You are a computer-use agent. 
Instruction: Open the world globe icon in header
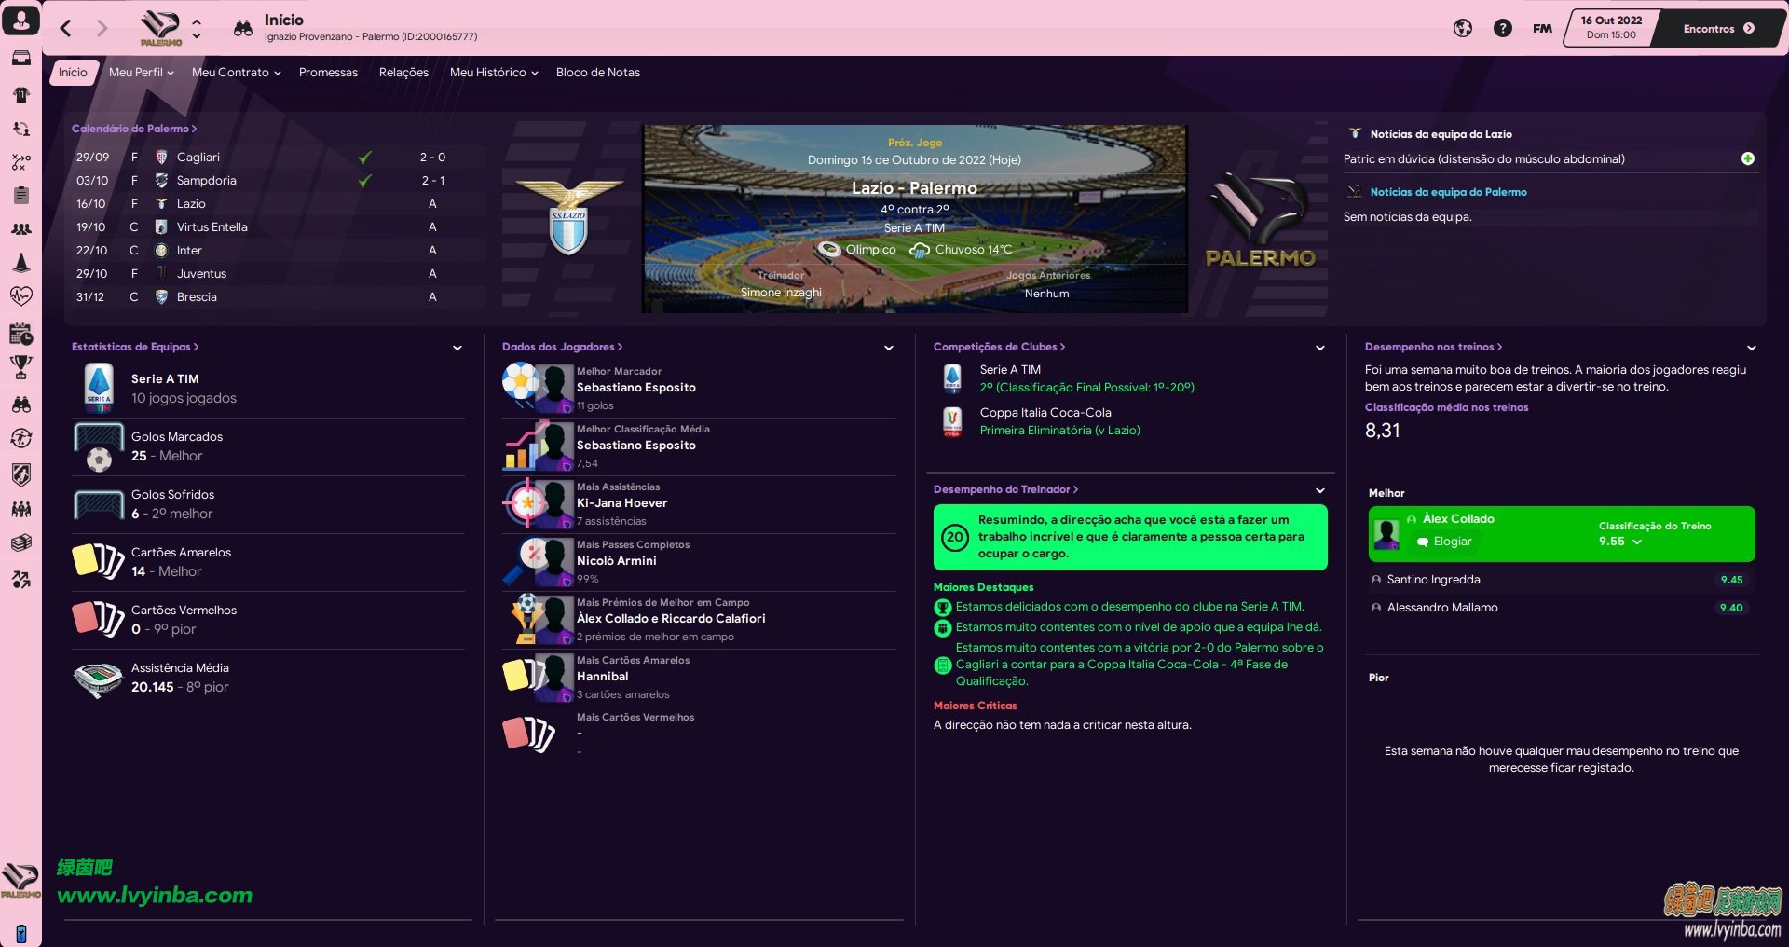[1463, 29]
